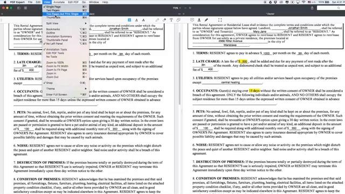Viewport: 345px width, 194px height.
Task: Open the Go menu
Action: point(84,2)
